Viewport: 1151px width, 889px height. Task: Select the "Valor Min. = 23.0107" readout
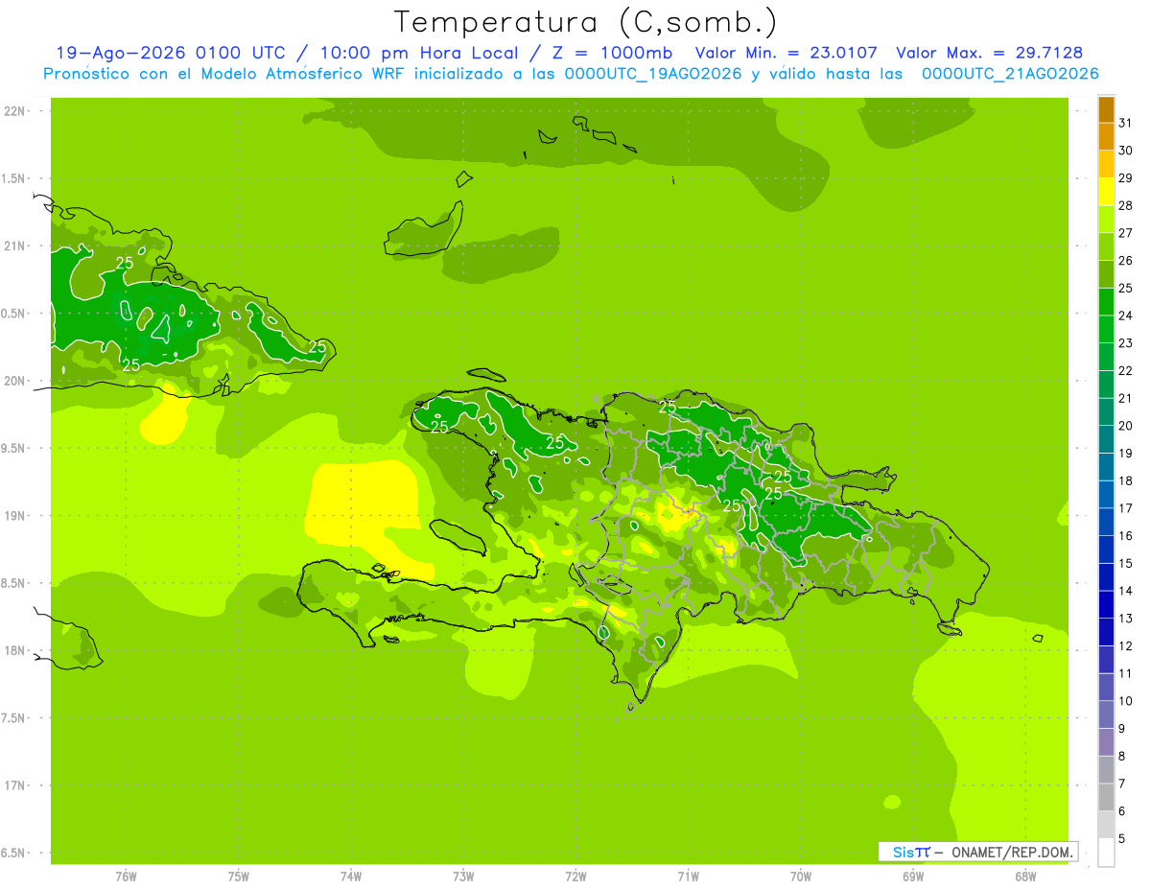786,53
